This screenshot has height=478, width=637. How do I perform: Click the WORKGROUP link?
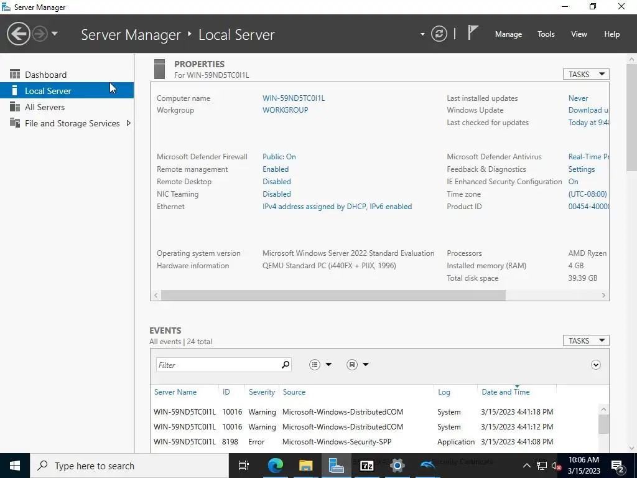coord(285,110)
